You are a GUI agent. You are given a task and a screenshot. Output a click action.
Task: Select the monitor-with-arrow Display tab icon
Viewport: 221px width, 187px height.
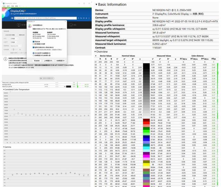click(x=19, y=25)
